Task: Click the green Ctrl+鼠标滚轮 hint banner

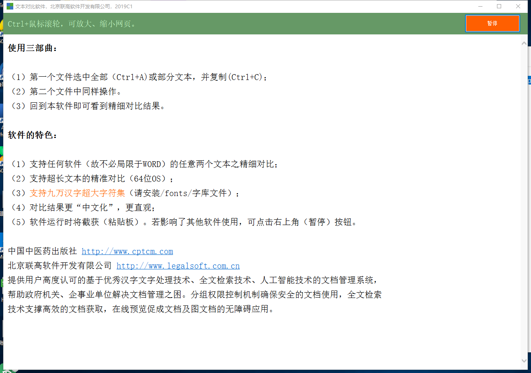Action: coord(207,24)
